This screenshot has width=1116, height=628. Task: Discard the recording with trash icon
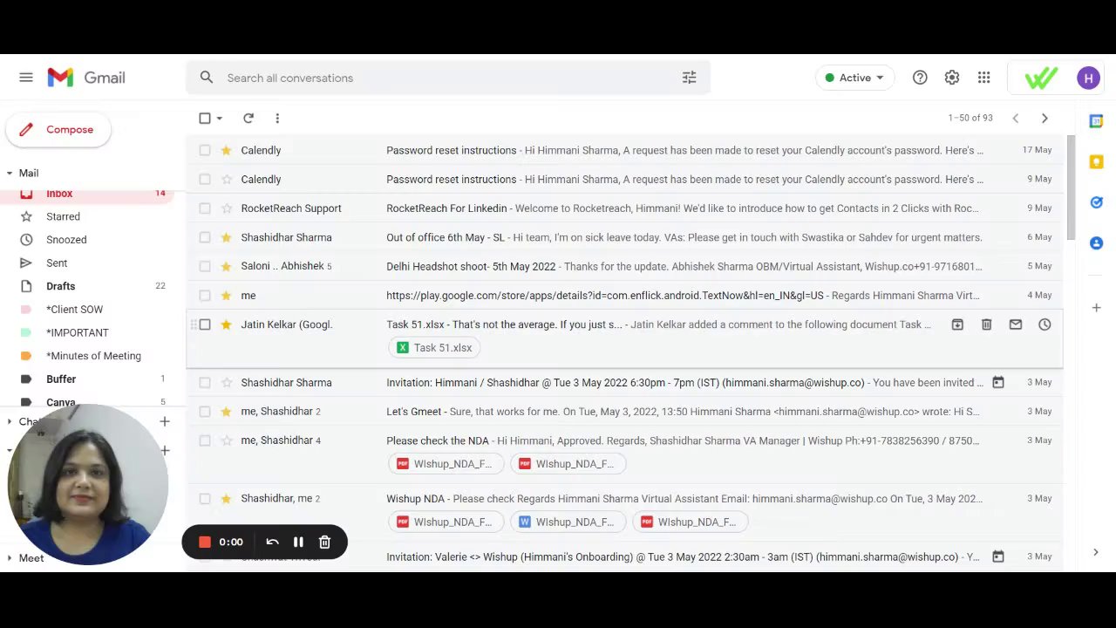coord(324,543)
